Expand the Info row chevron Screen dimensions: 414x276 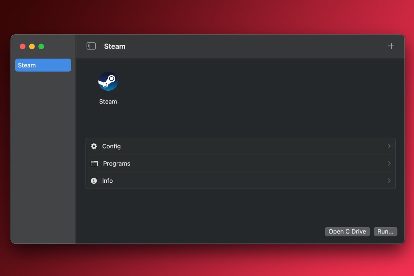(389, 181)
